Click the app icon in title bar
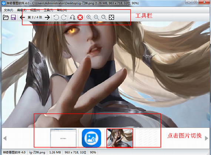The height and width of the screenshot is (155, 211). pyautogui.click(x=3, y=3)
